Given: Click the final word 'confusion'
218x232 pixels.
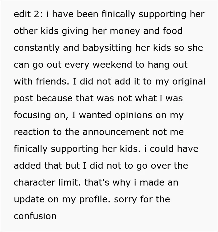Looking at the screenshot, I should (35, 216).
